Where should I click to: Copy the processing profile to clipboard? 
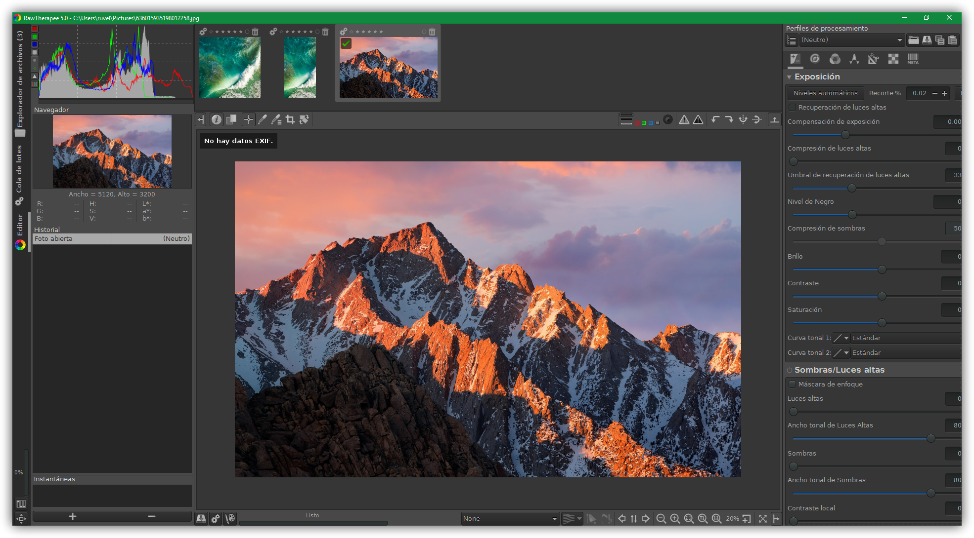pos(940,40)
